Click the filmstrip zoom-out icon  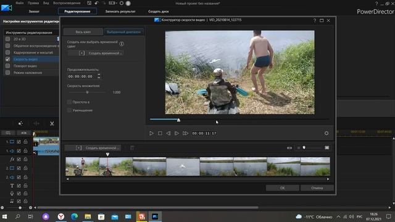coord(299,148)
